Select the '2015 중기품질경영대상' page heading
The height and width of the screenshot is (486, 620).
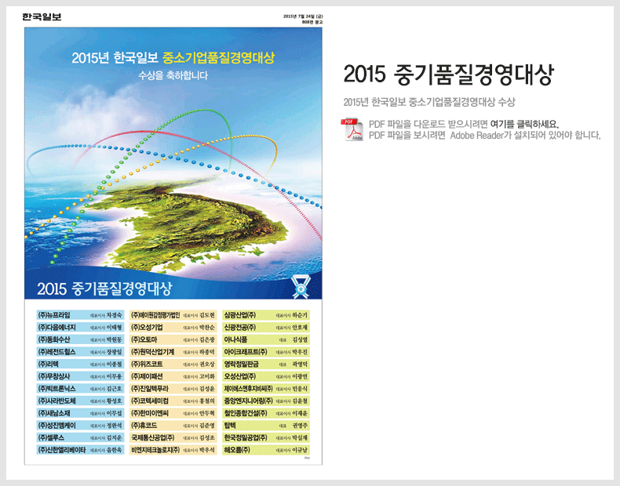(x=448, y=74)
